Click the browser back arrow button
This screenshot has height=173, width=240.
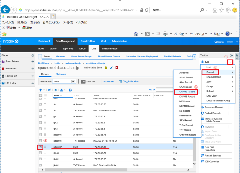pyautogui.click(x=5, y=10)
